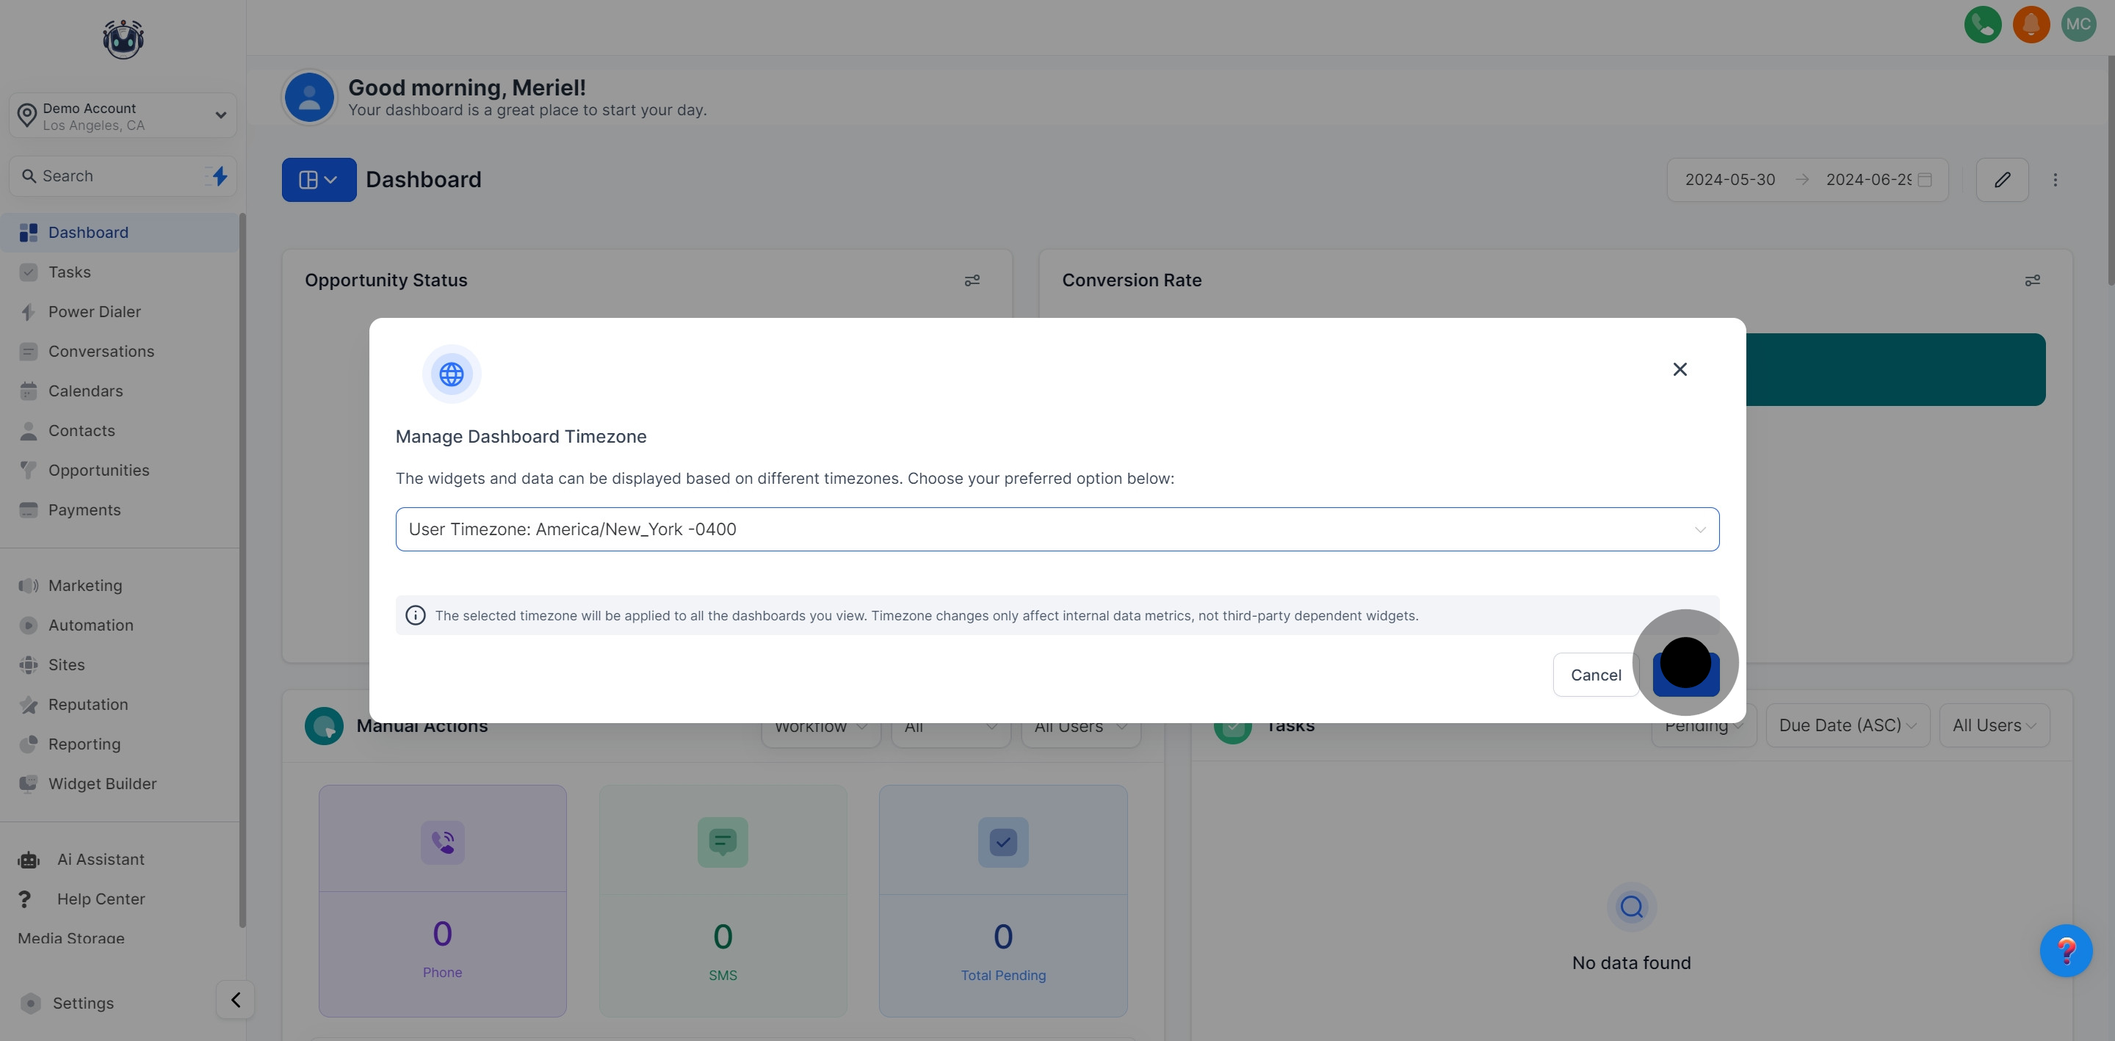Viewport: 2115px width, 1041px height.
Task: Open the orange notifications bell
Action: (2031, 25)
